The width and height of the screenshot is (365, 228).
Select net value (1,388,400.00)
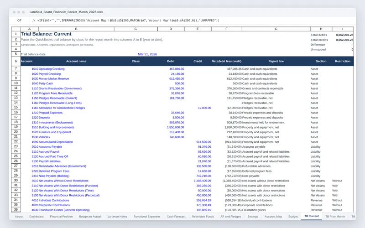point(232,181)
